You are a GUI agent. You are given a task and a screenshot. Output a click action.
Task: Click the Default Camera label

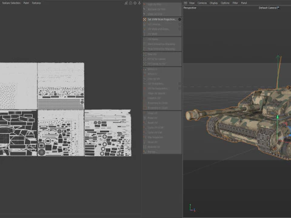(267, 8)
